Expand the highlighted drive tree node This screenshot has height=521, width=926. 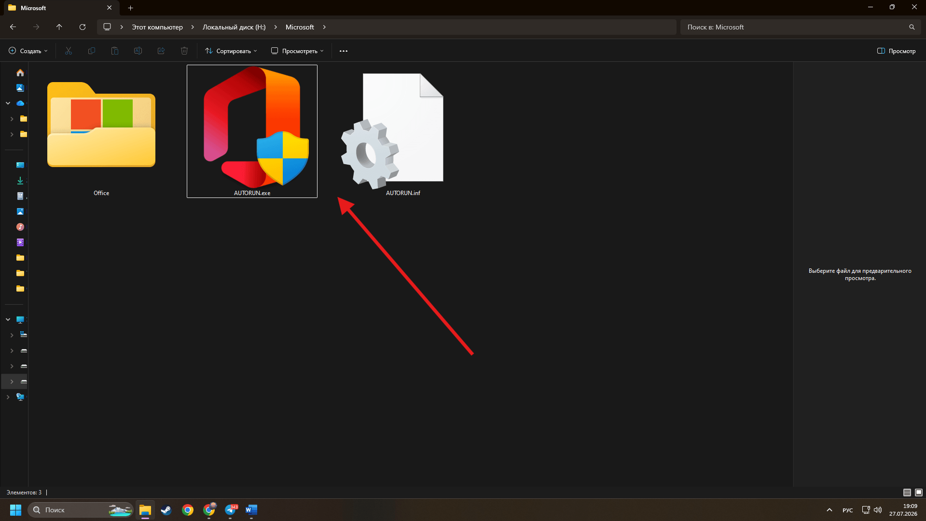coord(12,381)
